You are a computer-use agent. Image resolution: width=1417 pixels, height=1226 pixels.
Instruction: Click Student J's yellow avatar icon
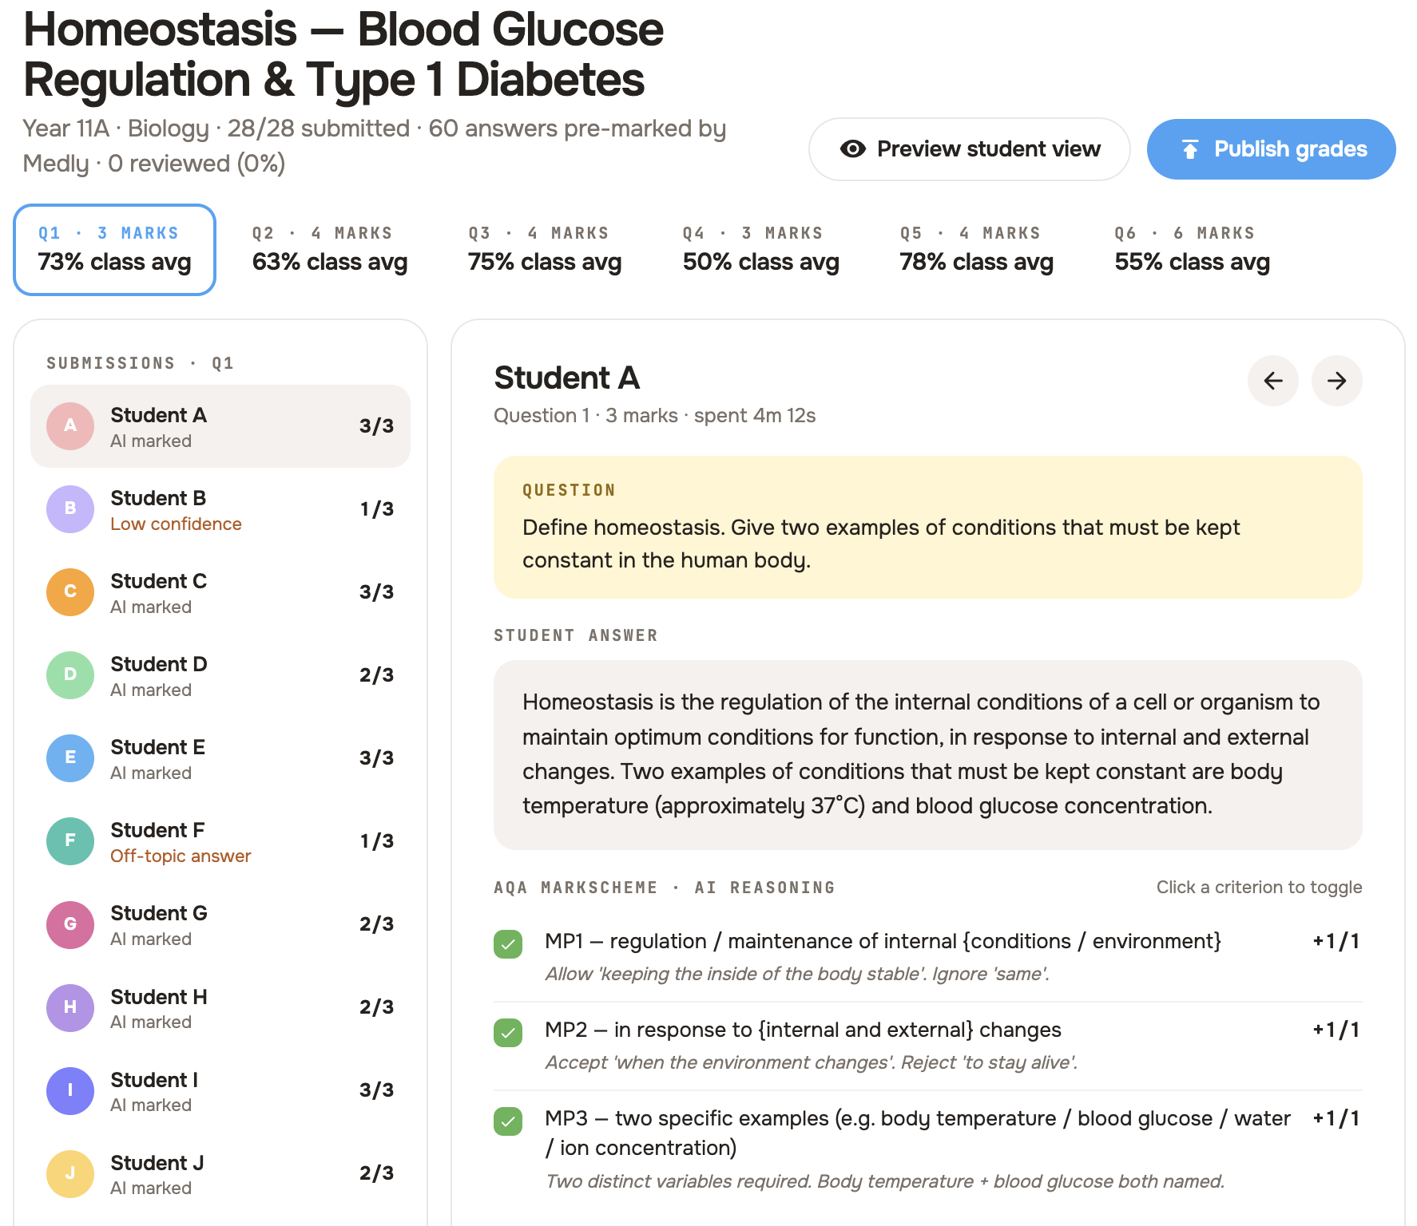pos(70,1173)
